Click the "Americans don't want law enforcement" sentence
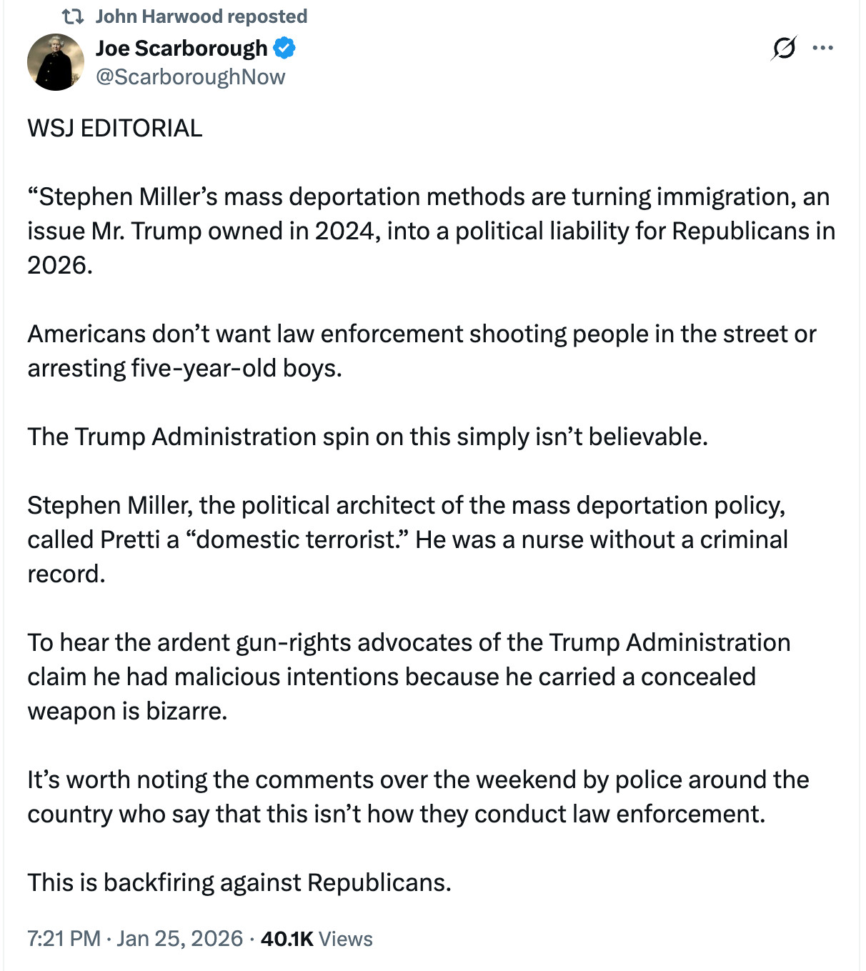 [422, 334]
